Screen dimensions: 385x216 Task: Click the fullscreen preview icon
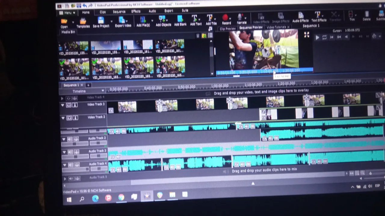click(306, 35)
